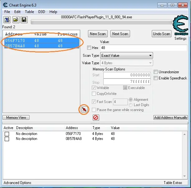Viewport: 191px width, 188px height.
Task: Open Table Extras
Action: tap(173, 183)
